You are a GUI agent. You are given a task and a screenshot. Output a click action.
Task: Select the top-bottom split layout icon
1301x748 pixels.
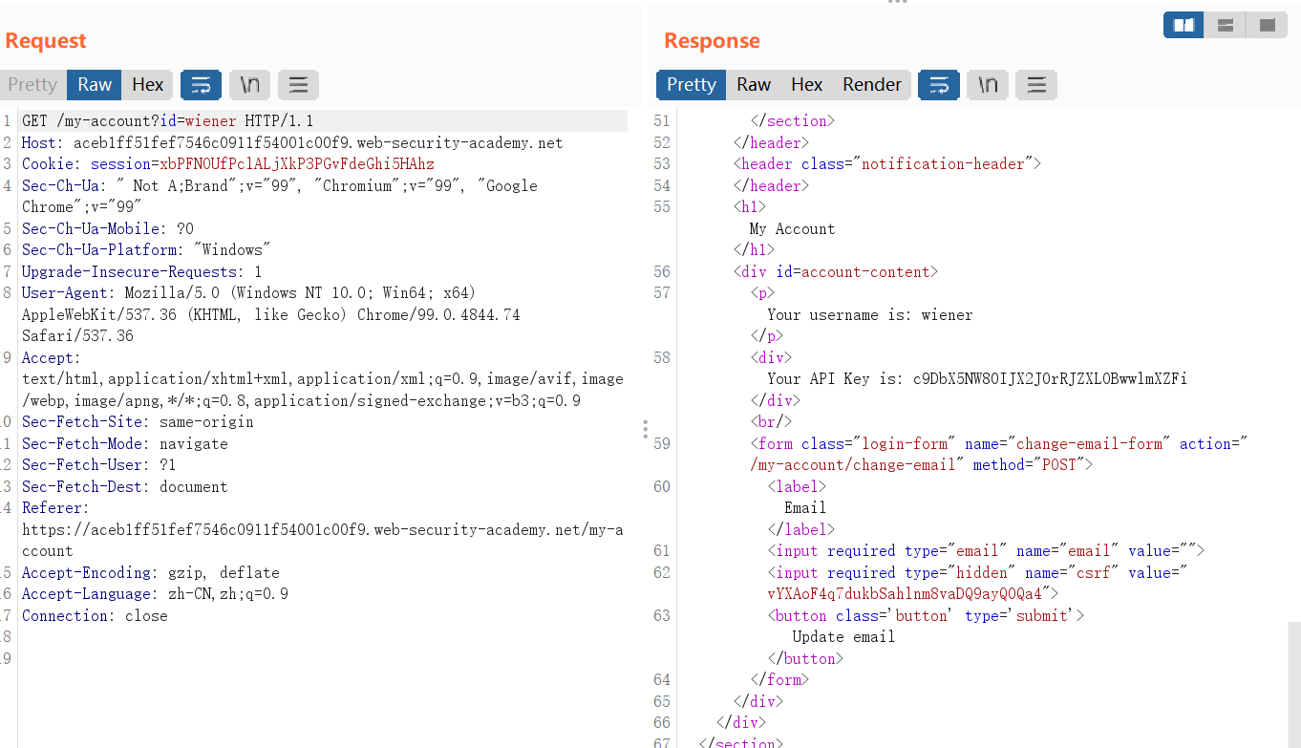pyautogui.click(x=1226, y=25)
